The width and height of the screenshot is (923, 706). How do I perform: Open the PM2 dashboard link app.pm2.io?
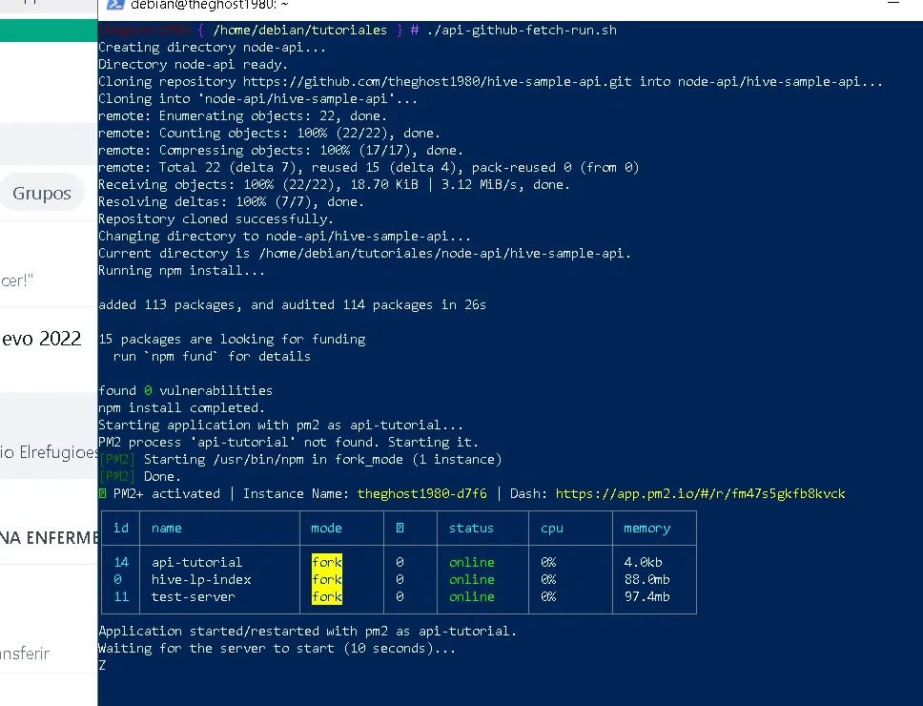pos(700,493)
